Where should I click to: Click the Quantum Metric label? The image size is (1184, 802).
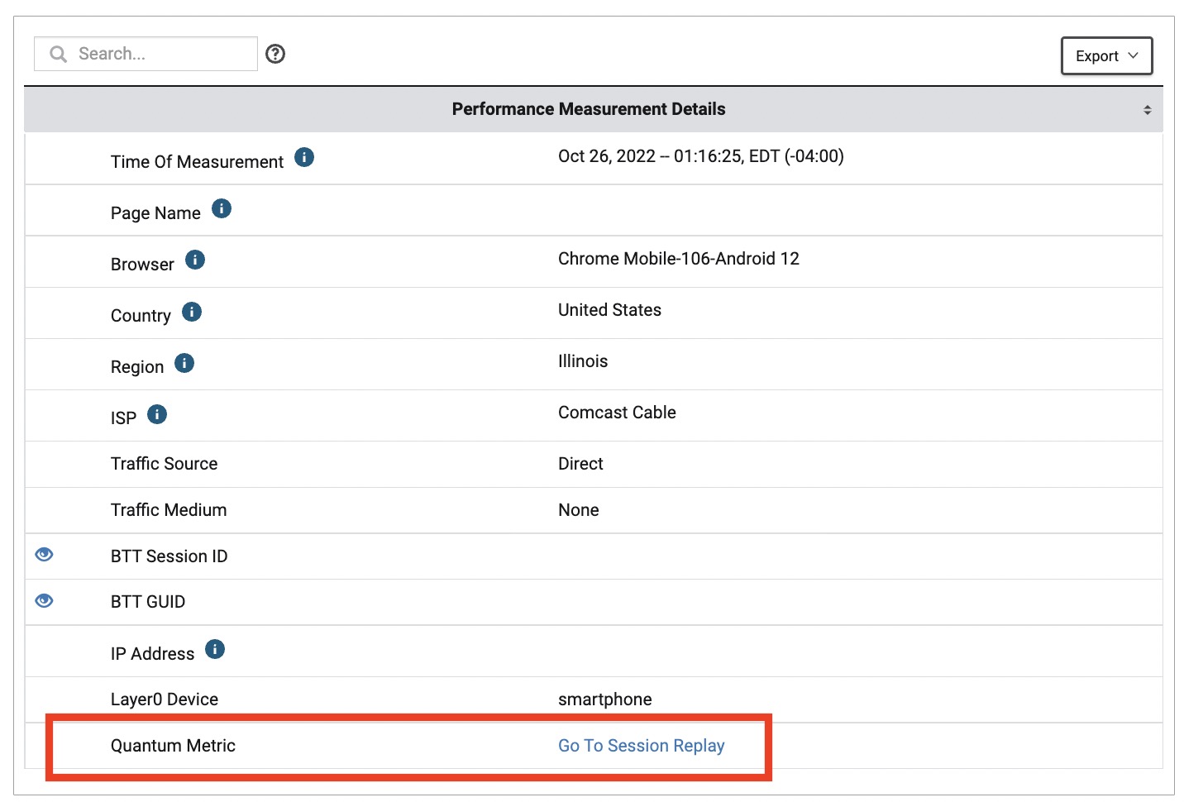pyautogui.click(x=173, y=746)
